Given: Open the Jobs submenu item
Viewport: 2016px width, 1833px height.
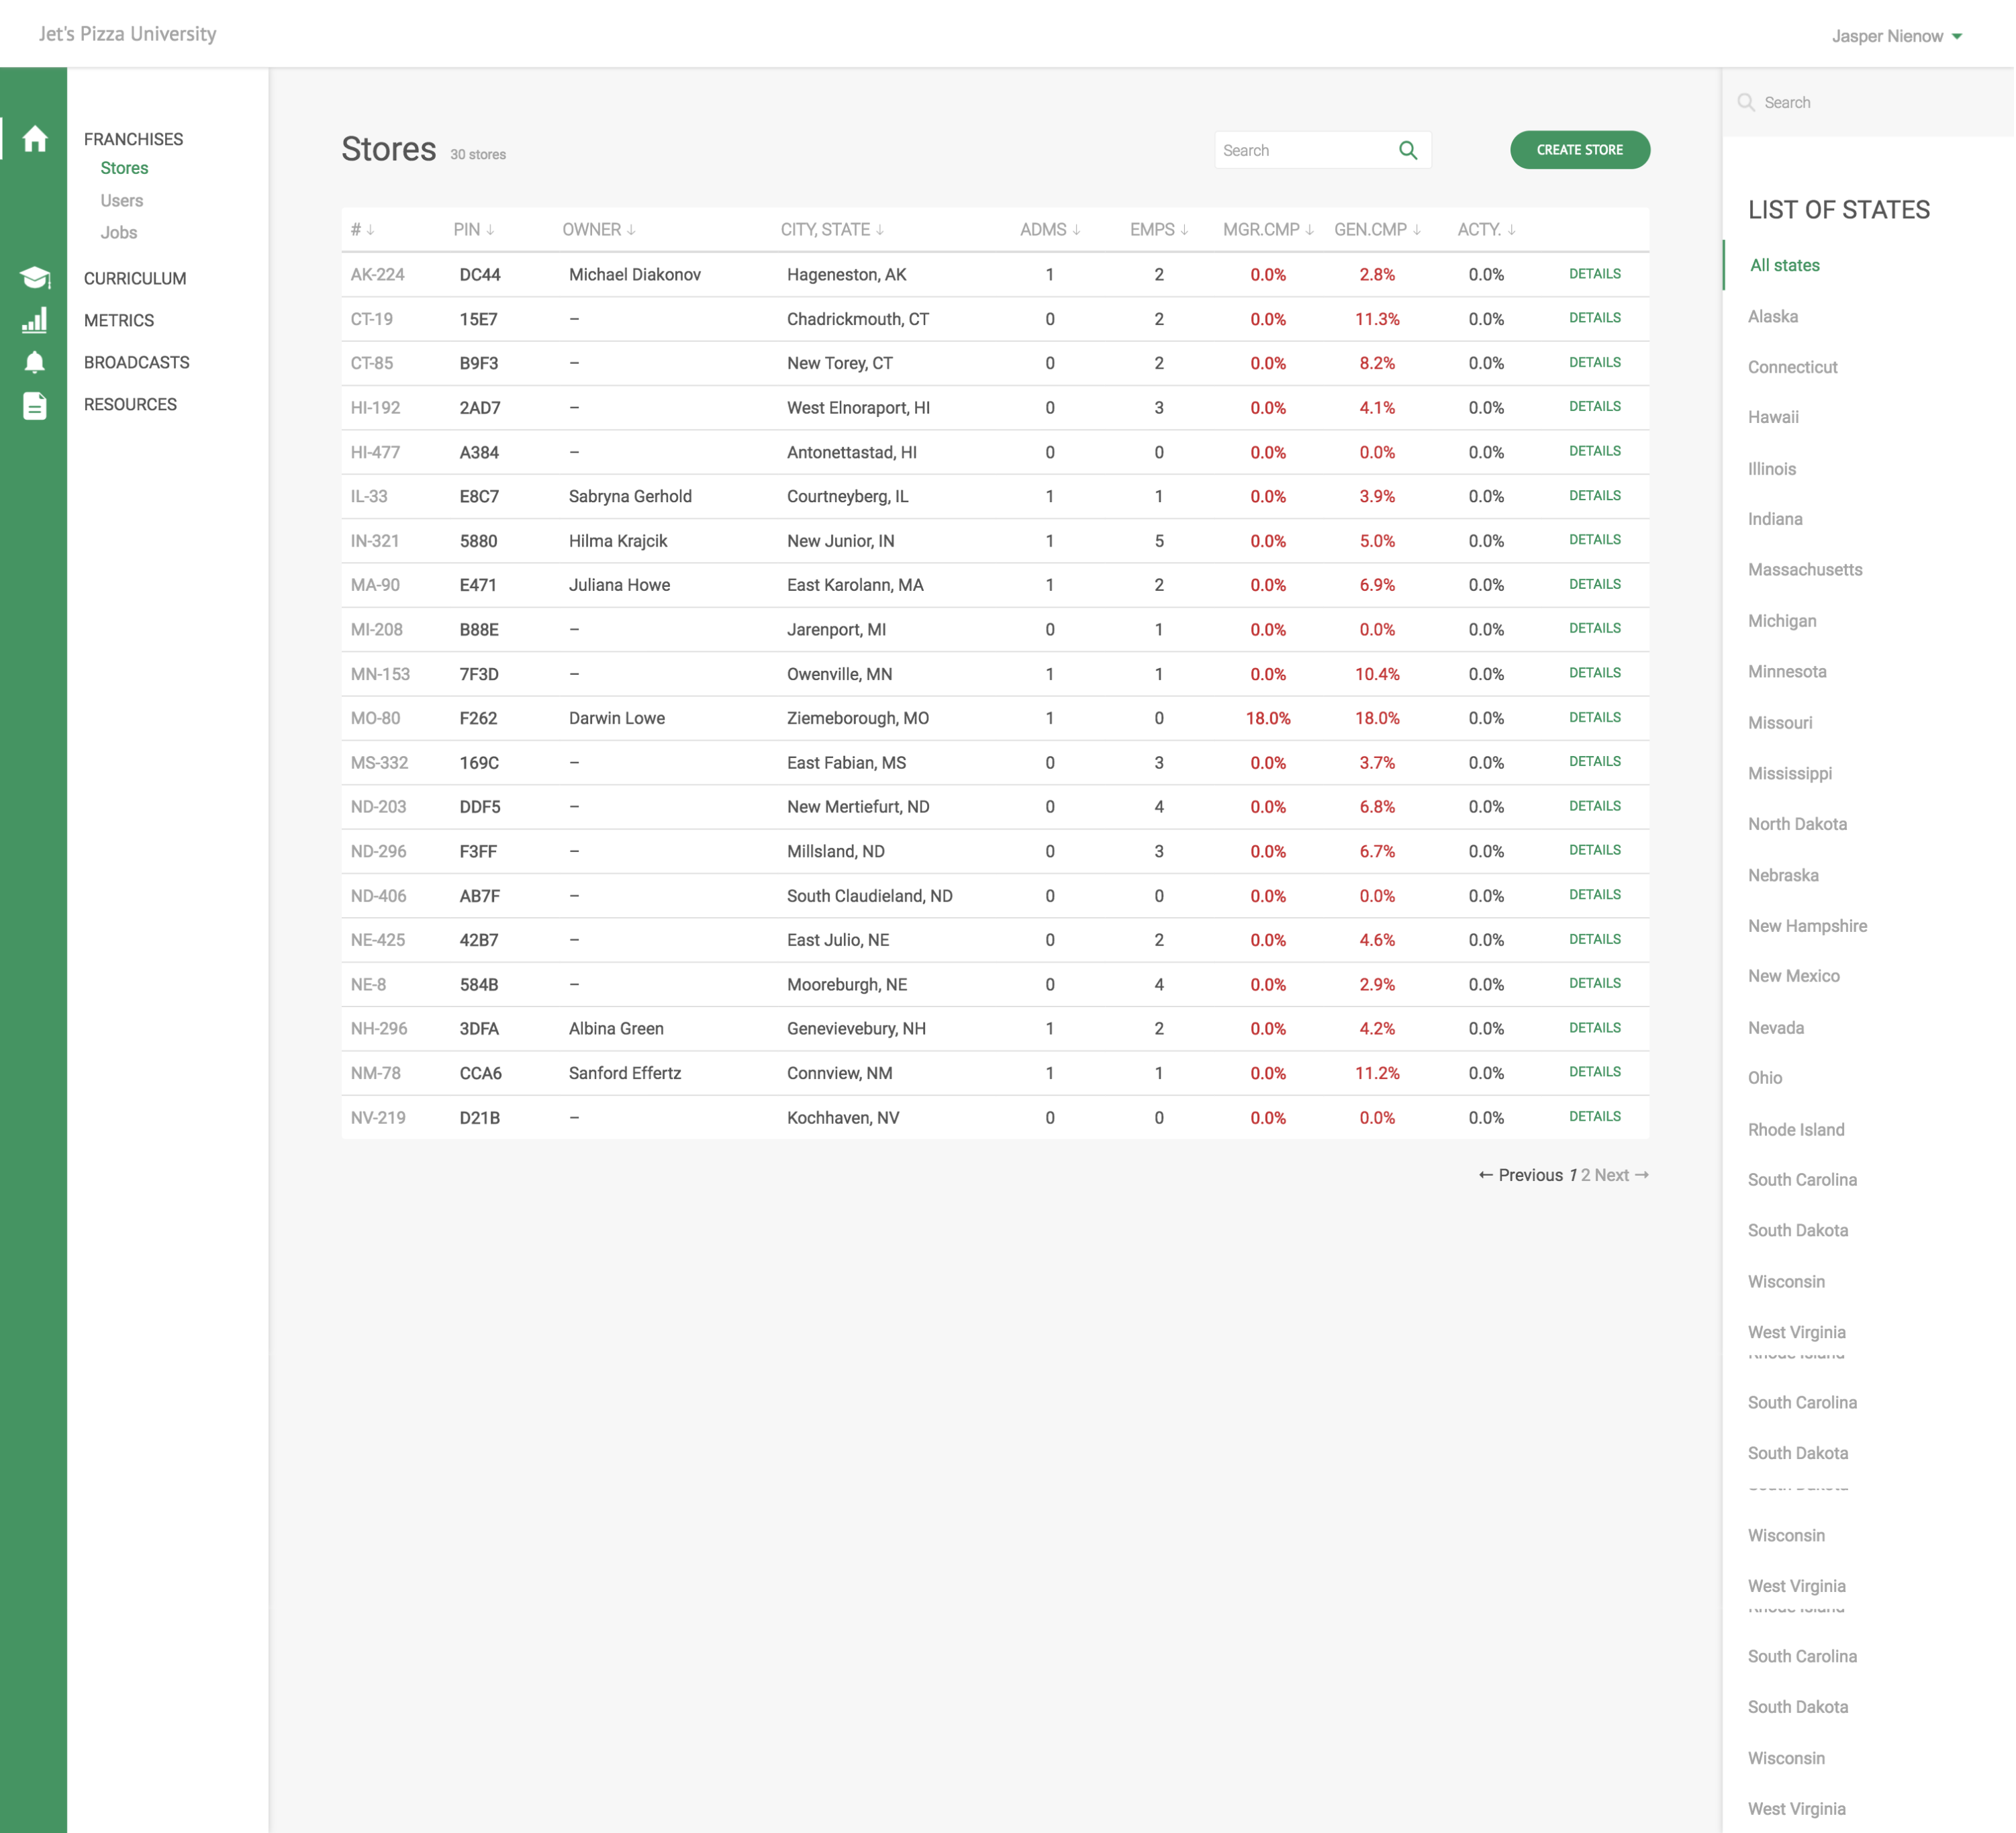Looking at the screenshot, I should coord(119,233).
